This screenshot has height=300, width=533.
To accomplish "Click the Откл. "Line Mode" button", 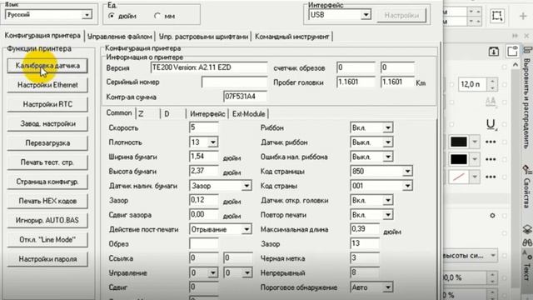I will [47, 240].
